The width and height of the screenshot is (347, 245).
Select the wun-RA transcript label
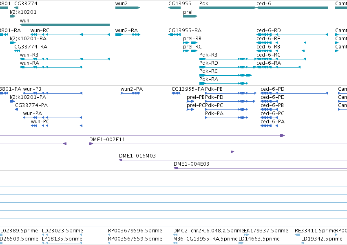point(29,63)
